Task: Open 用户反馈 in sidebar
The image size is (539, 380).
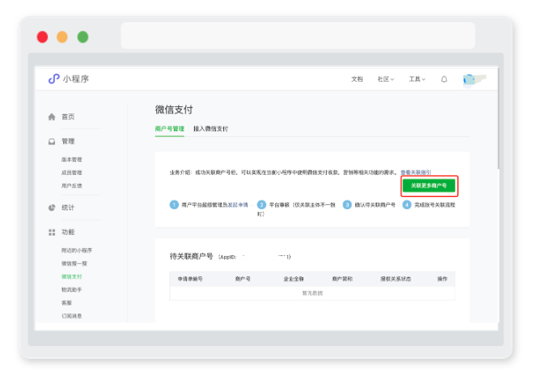Action: [71, 186]
